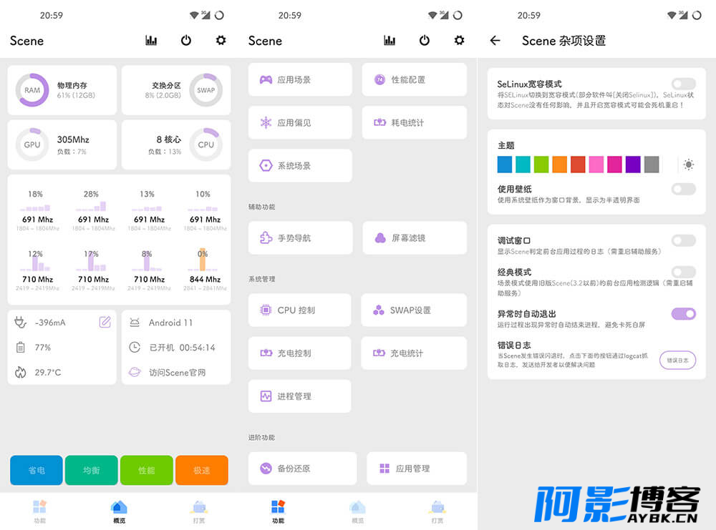Open 进程管理 tile
Image resolution: width=716 pixels, height=530 pixels.
[x=300, y=396]
